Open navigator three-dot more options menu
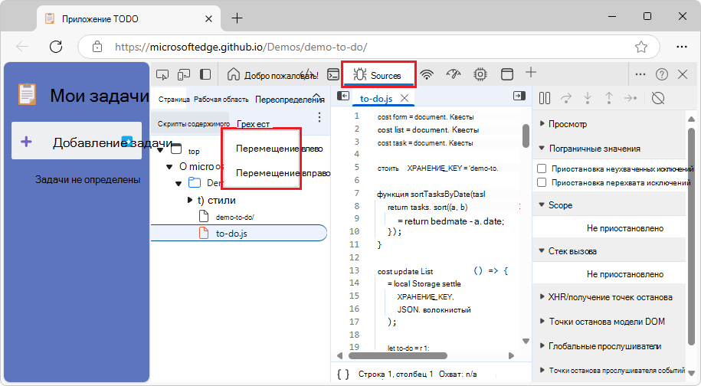Image resolution: width=701 pixels, height=386 pixels. [319, 117]
